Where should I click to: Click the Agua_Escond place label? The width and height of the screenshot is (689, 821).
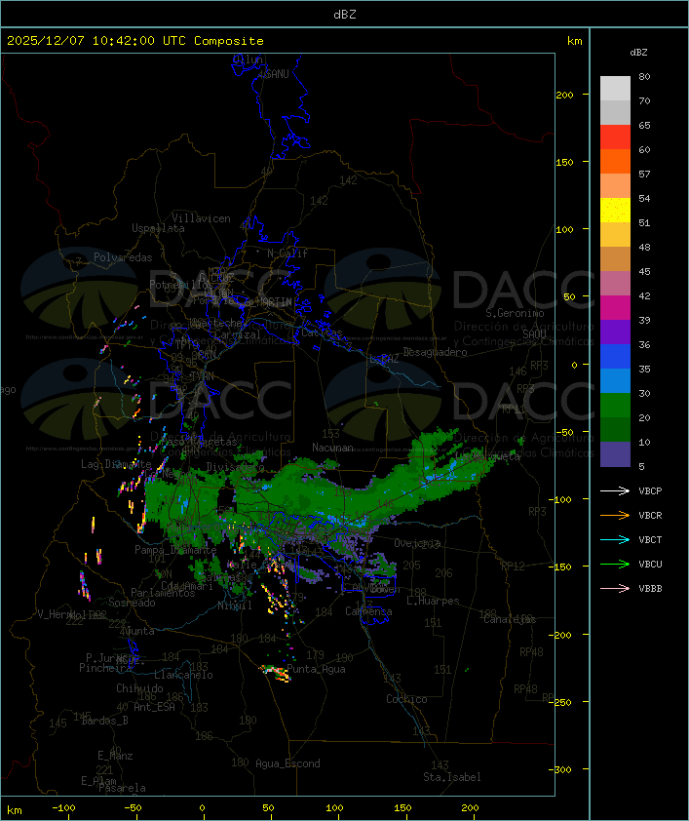tap(287, 763)
